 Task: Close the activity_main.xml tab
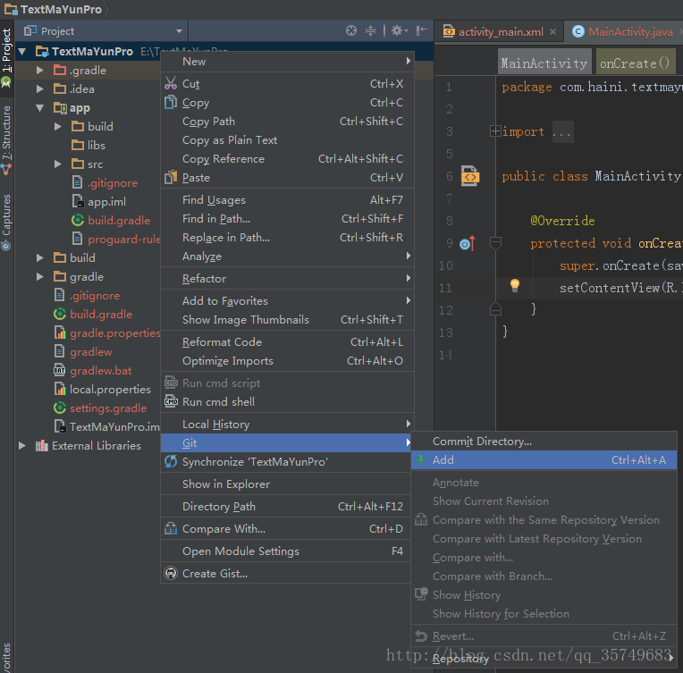pos(552,32)
